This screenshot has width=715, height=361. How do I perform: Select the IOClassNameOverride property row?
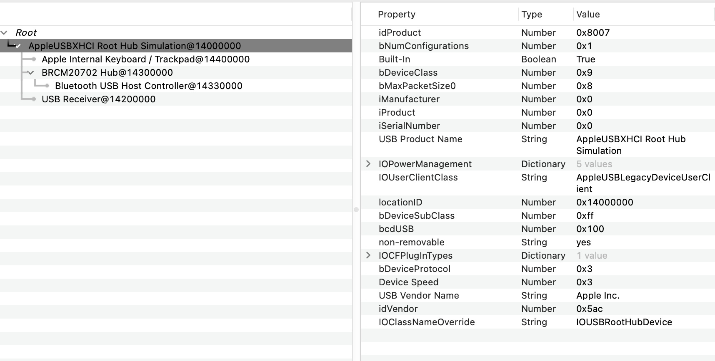[x=426, y=322]
